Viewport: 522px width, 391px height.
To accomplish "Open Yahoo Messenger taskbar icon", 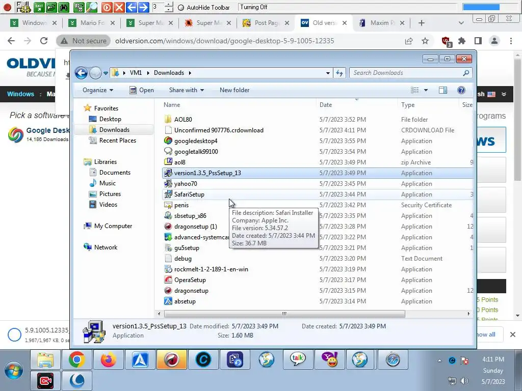I will click(330, 359).
